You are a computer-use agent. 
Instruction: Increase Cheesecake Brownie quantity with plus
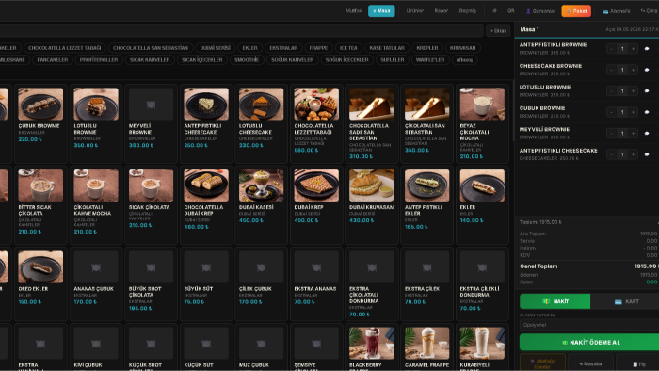pos(633,70)
